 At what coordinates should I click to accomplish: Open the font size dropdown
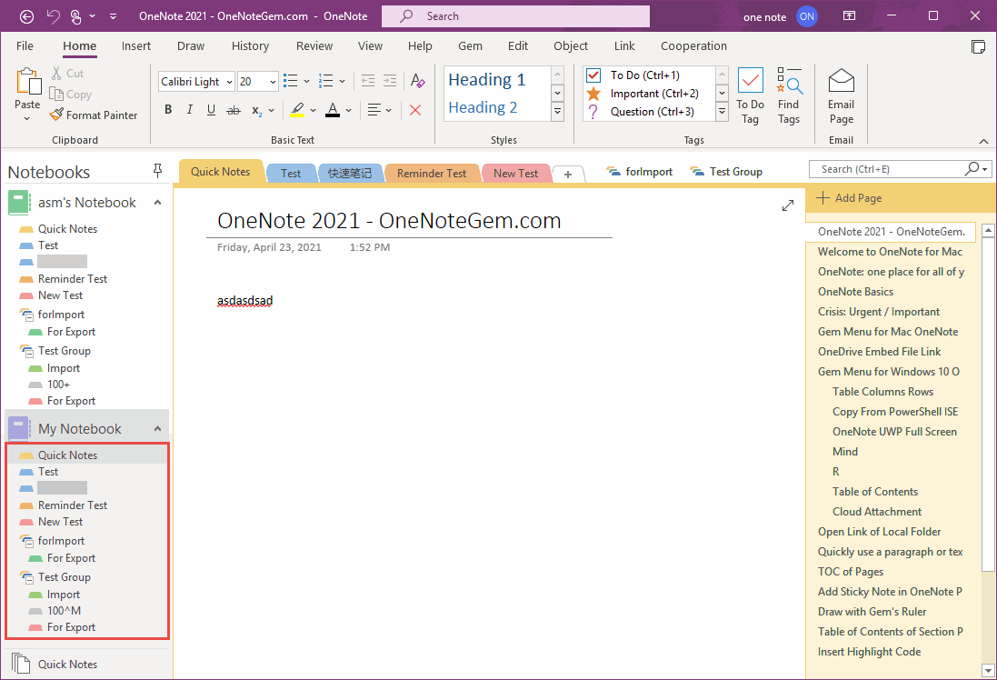tap(272, 81)
